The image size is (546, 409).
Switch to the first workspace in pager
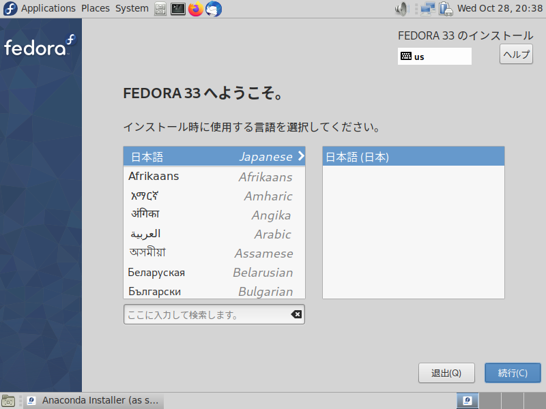[468, 401]
